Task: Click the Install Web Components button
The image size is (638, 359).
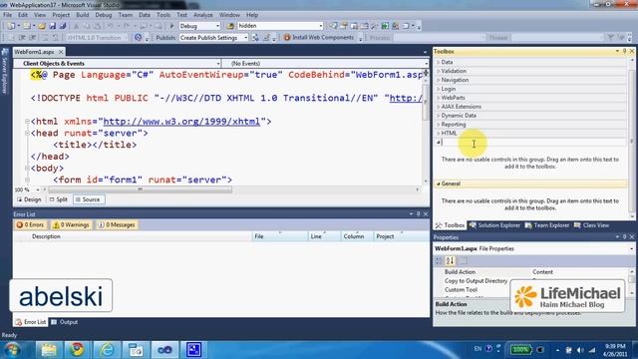Action: click(319, 38)
